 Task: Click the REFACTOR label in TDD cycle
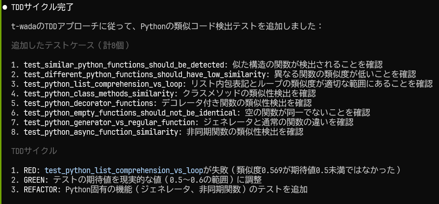(40, 189)
